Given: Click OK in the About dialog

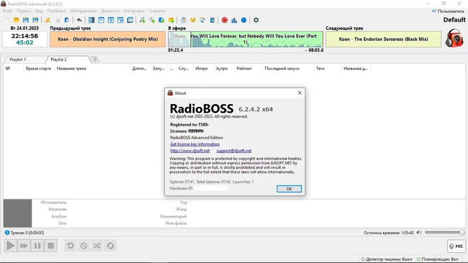Looking at the screenshot, I should pyautogui.click(x=289, y=189).
